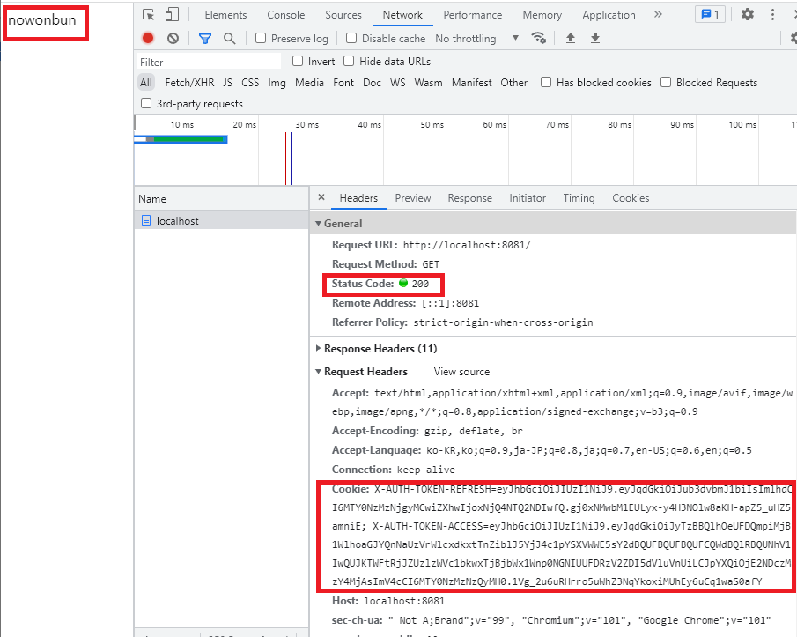Screen dimensions: 797x637
Task: Open the Timing detail tab
Action: [x=579, y=197]
